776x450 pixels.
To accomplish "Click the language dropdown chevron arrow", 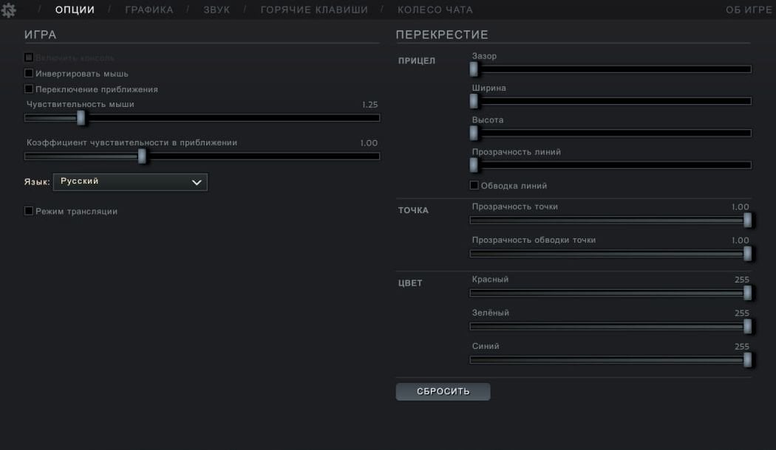I will [x=197, y=182].
